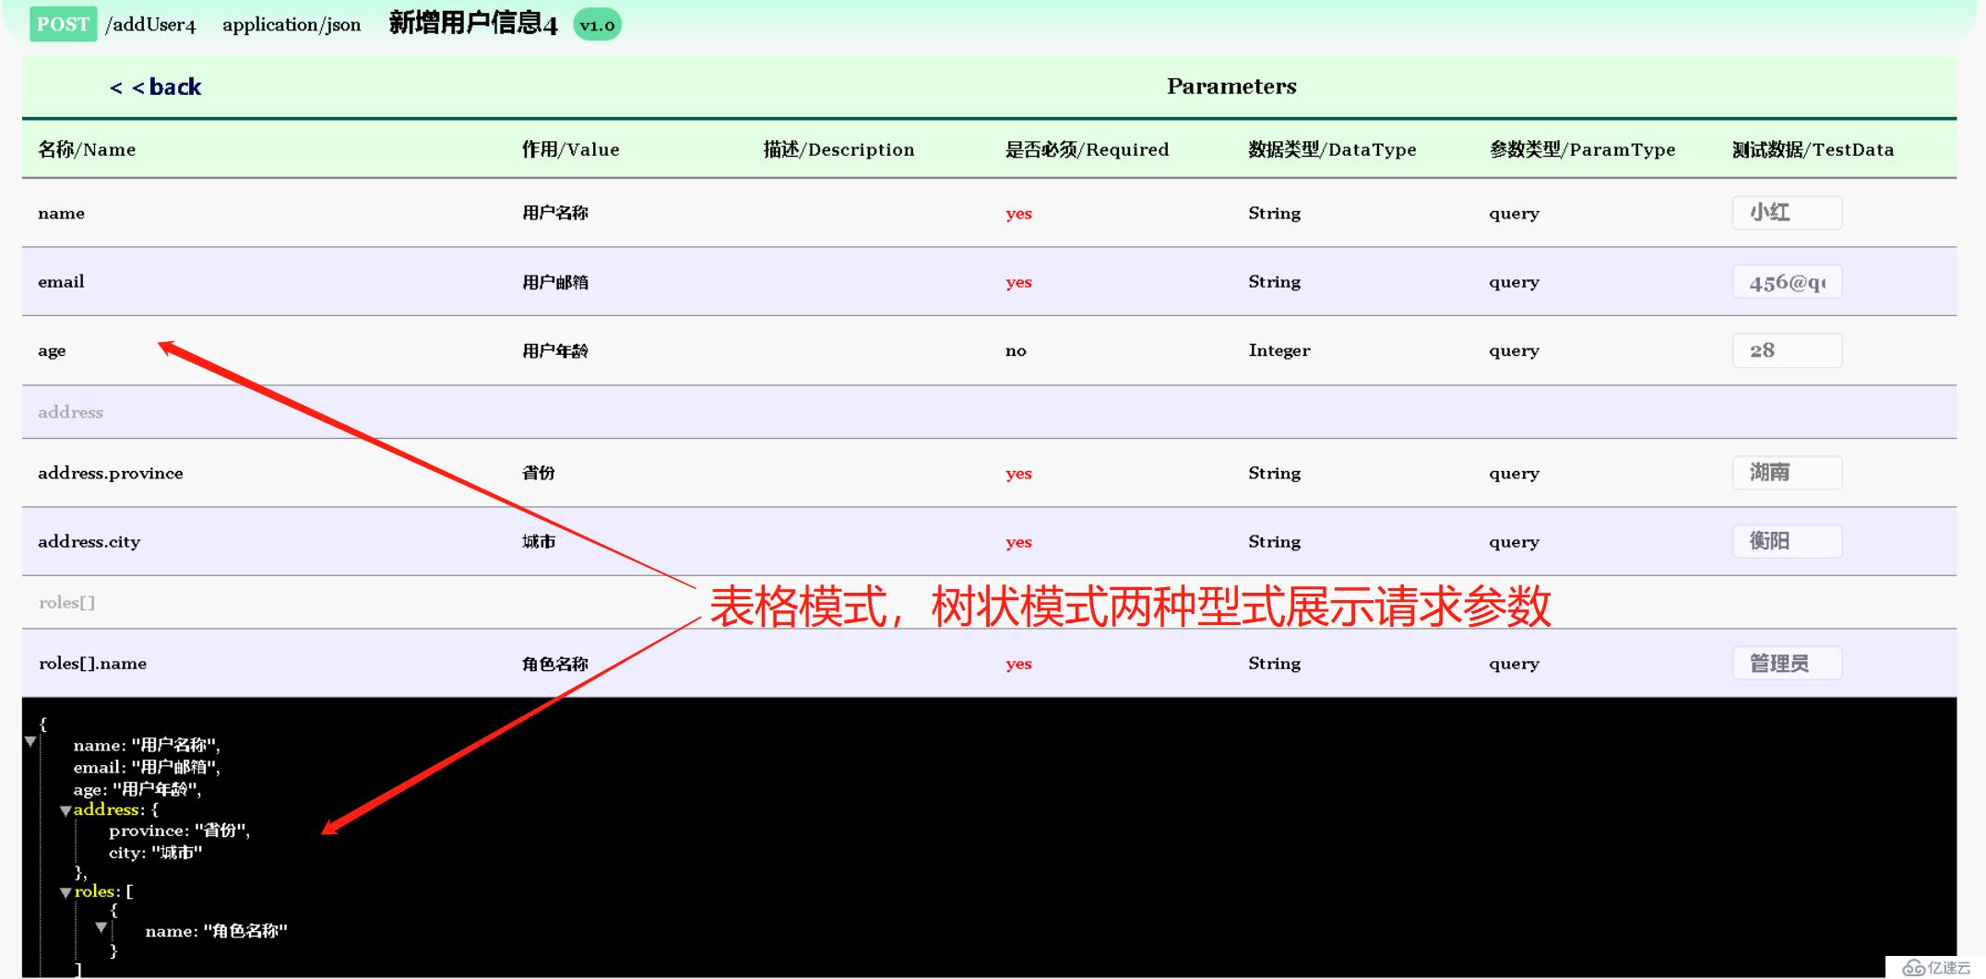Screen dimensions: 1986x979
Task: Click 用户年龄 value in age row
Action: [555, 351]
